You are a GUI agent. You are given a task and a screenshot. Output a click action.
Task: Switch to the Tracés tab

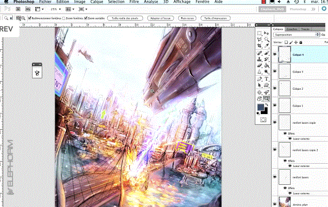coord(305,29)
